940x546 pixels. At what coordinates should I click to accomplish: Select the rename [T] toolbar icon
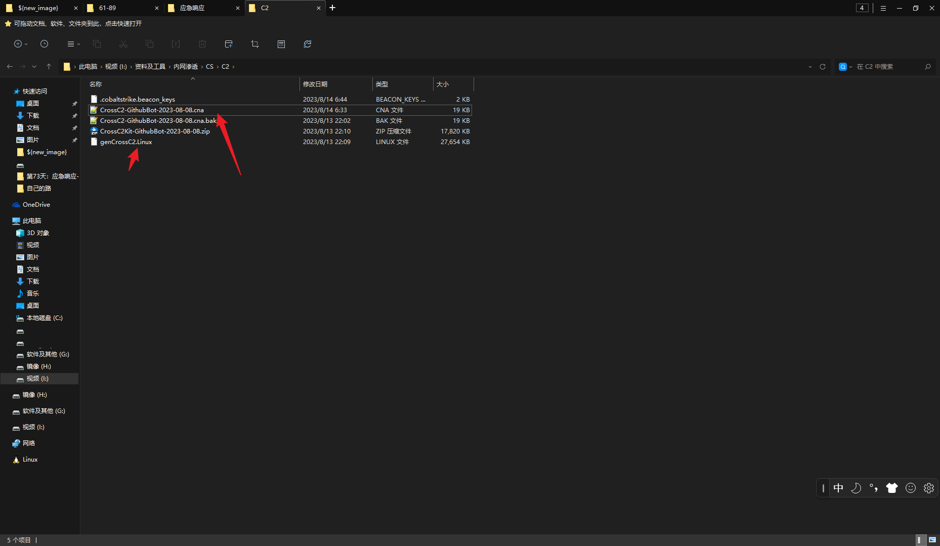tap(176, 44)
